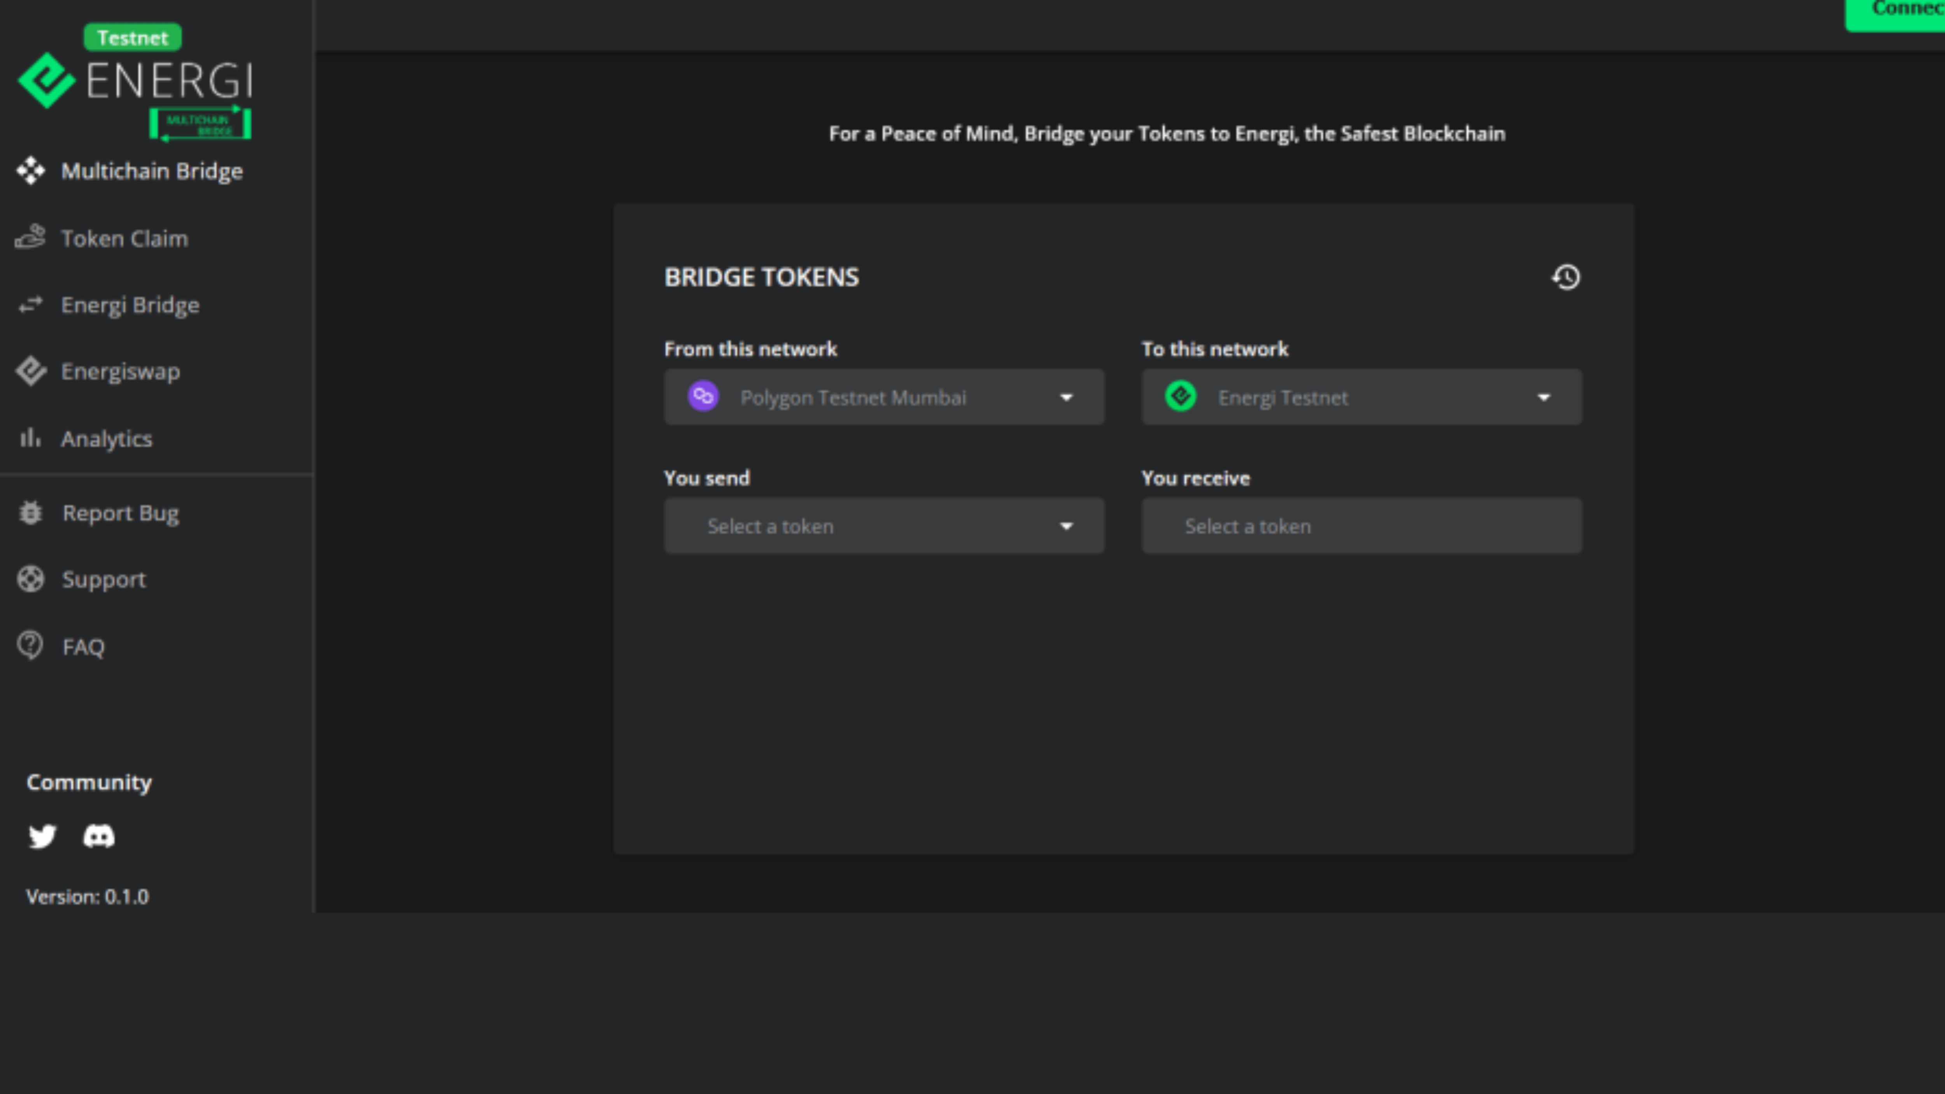Click the You receive token field
This screenshot has width=1945, height=1094.
(x=1361, y=526)
